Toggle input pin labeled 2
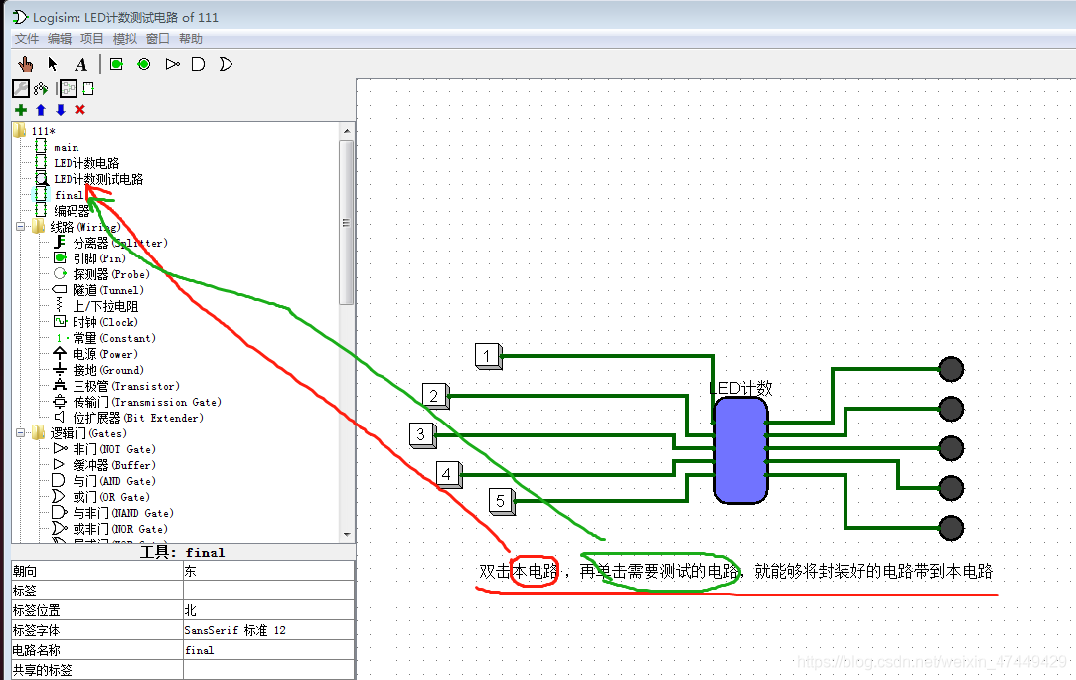1076x680 pixels. click(435, 396)
